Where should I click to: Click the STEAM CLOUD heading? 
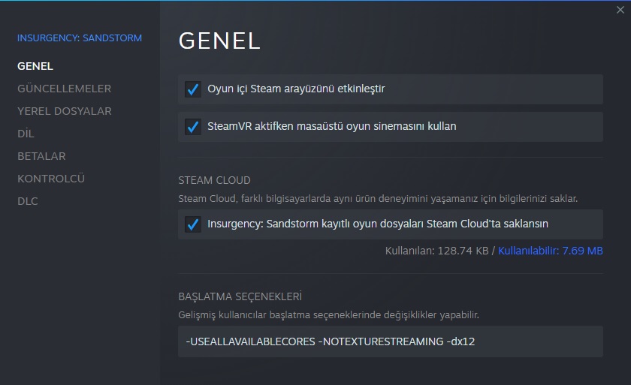[x=214, y=180]
